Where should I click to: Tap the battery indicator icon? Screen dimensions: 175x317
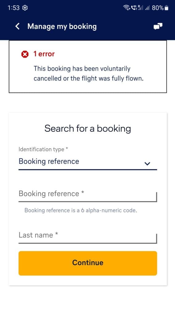[166, 8]
